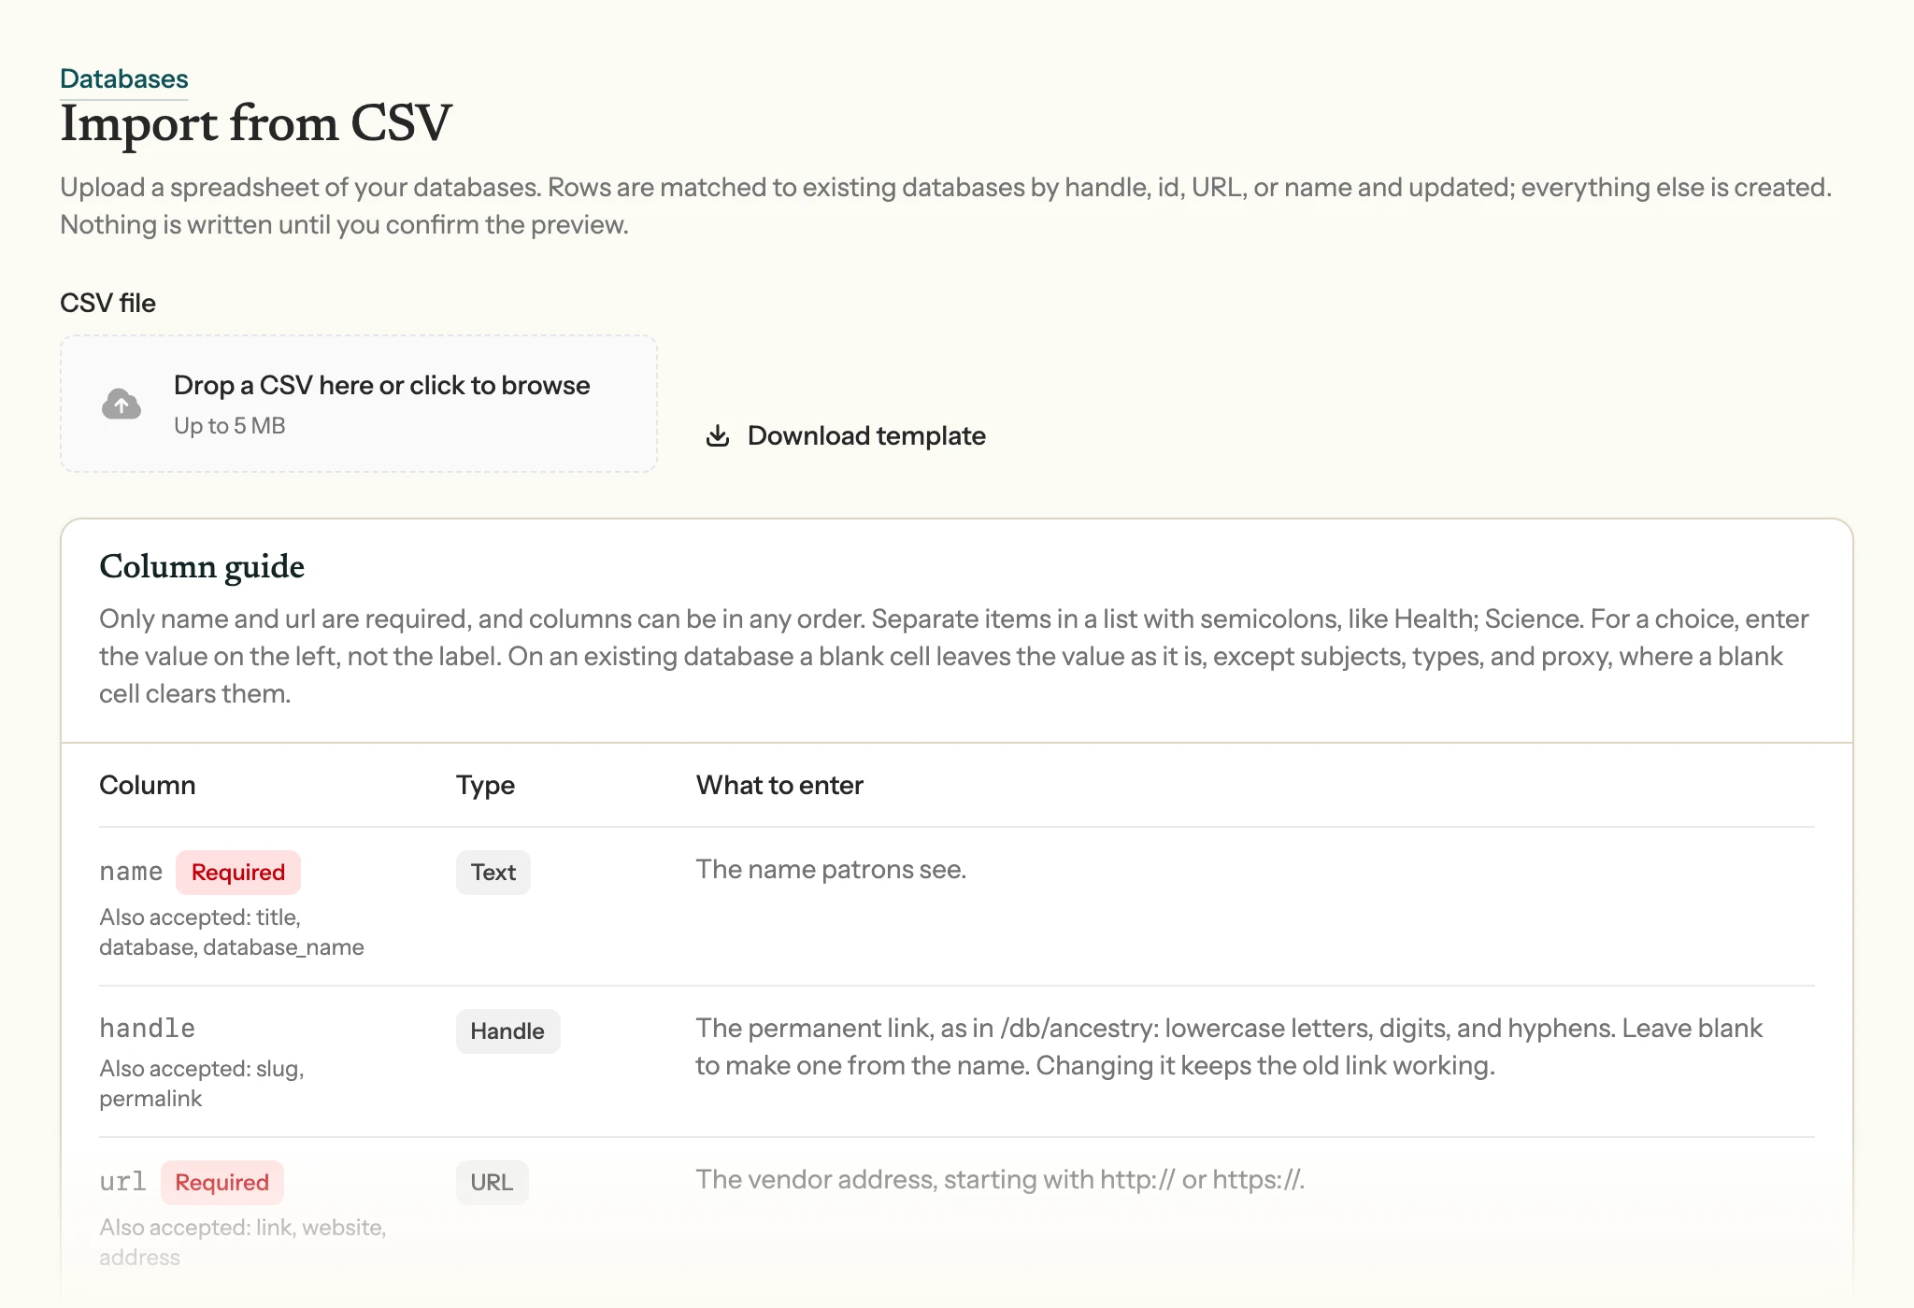The width and height of the screenshot is (1914, 1308).
Task: Click Download template button
Action: point(846,435)
